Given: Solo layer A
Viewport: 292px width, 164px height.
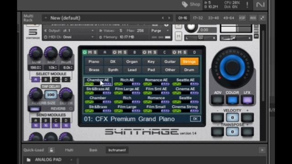Looking at the screenshot, I should (x=95, y=52).
